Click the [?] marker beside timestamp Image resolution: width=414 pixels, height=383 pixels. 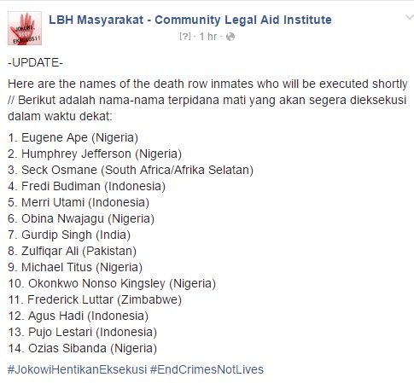(185, 37)
